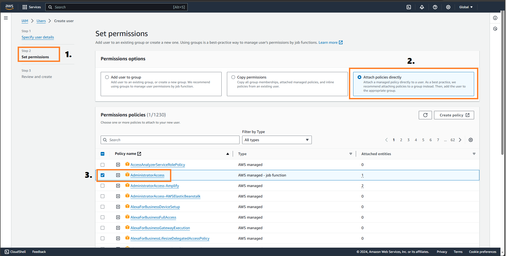
Task: Open the top bar settings gear
Action: (448, 7)
